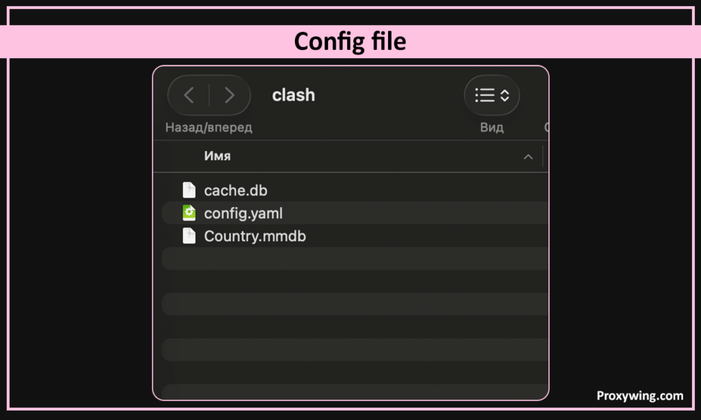
Task: Click the Country.mmdb file icon
Action: point(189,237)
